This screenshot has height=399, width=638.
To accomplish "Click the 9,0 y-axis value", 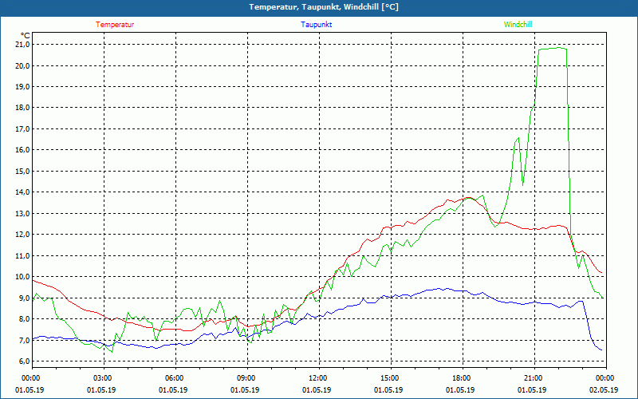I will pyautogui.click(x=24, y=298).
